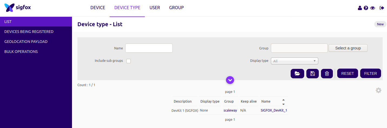
Task: Collapse the filter panel with purple chevron
Action: click(230, 80)
